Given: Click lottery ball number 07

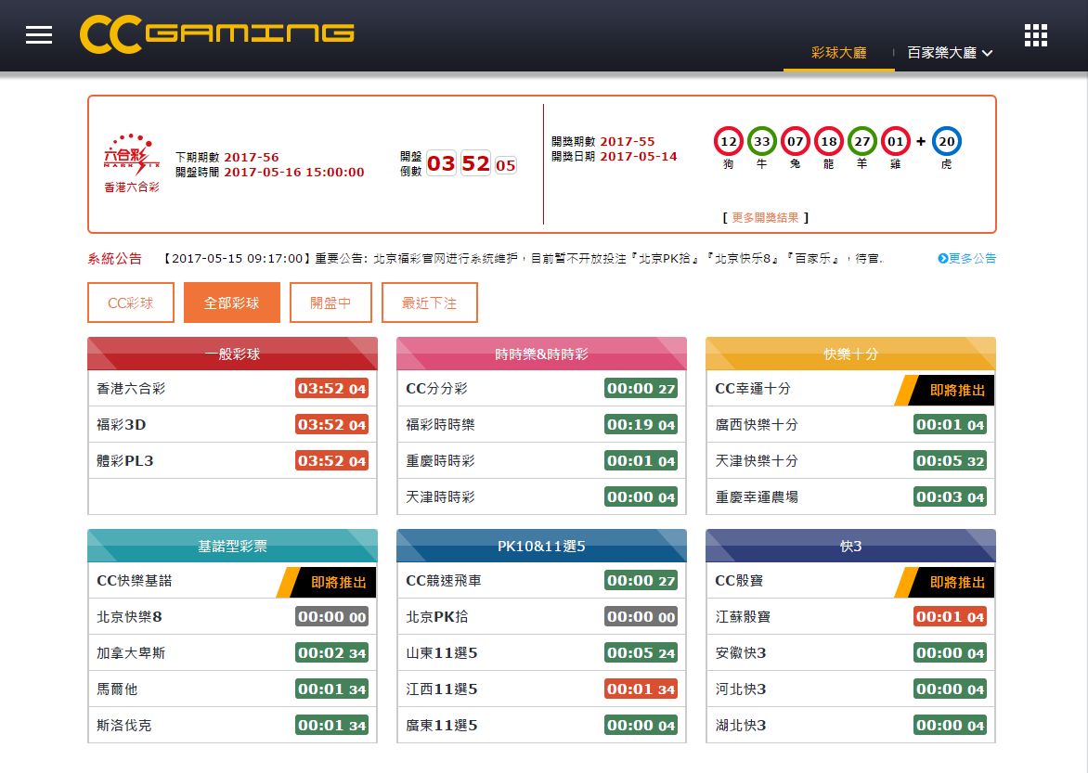Looking at the screenshot, I should 795,141.
